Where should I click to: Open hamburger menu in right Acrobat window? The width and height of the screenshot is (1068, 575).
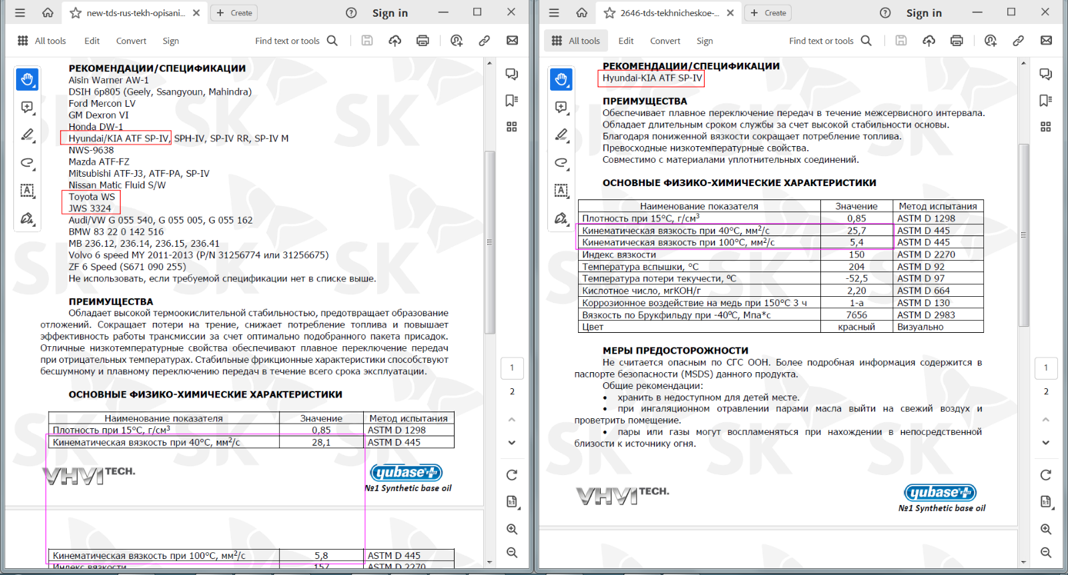[554, 13]
